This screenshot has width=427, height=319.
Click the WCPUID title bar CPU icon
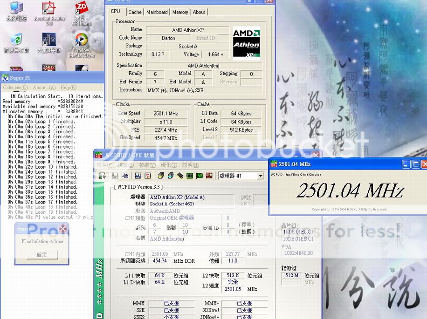(98, 155)
